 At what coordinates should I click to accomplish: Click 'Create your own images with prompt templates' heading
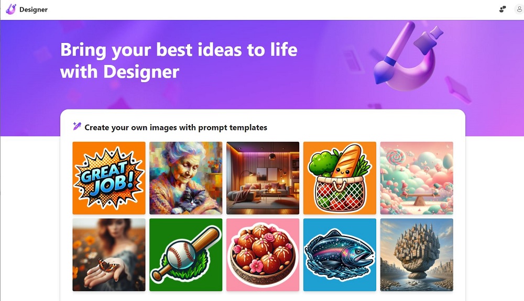click(x=176, y=128)
